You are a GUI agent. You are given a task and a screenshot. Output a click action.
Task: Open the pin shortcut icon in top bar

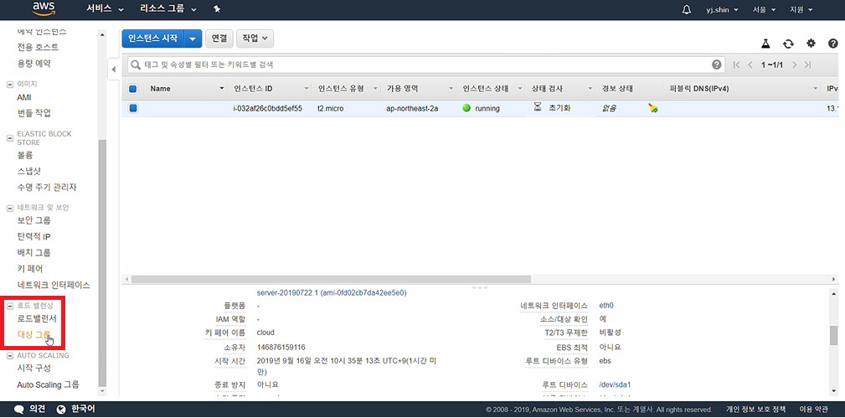217,9
